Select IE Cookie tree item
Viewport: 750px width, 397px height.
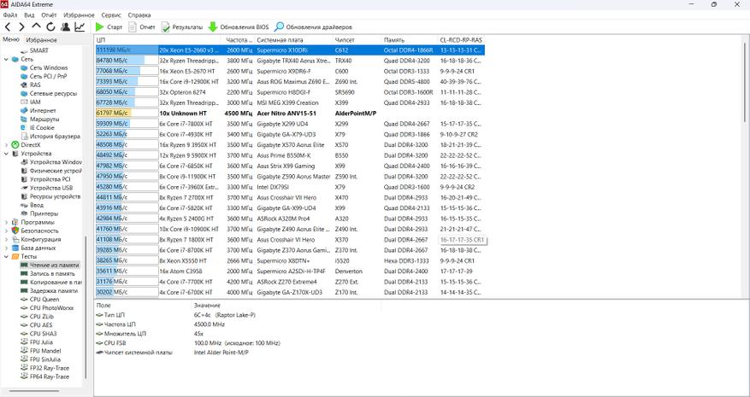pyautogui.click(x=42, y=127)
